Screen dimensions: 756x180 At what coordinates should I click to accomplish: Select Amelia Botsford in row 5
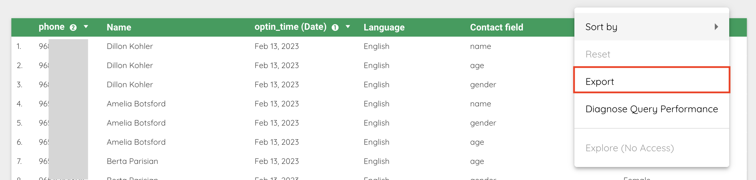pyautogui.click(x=136, y=123)
